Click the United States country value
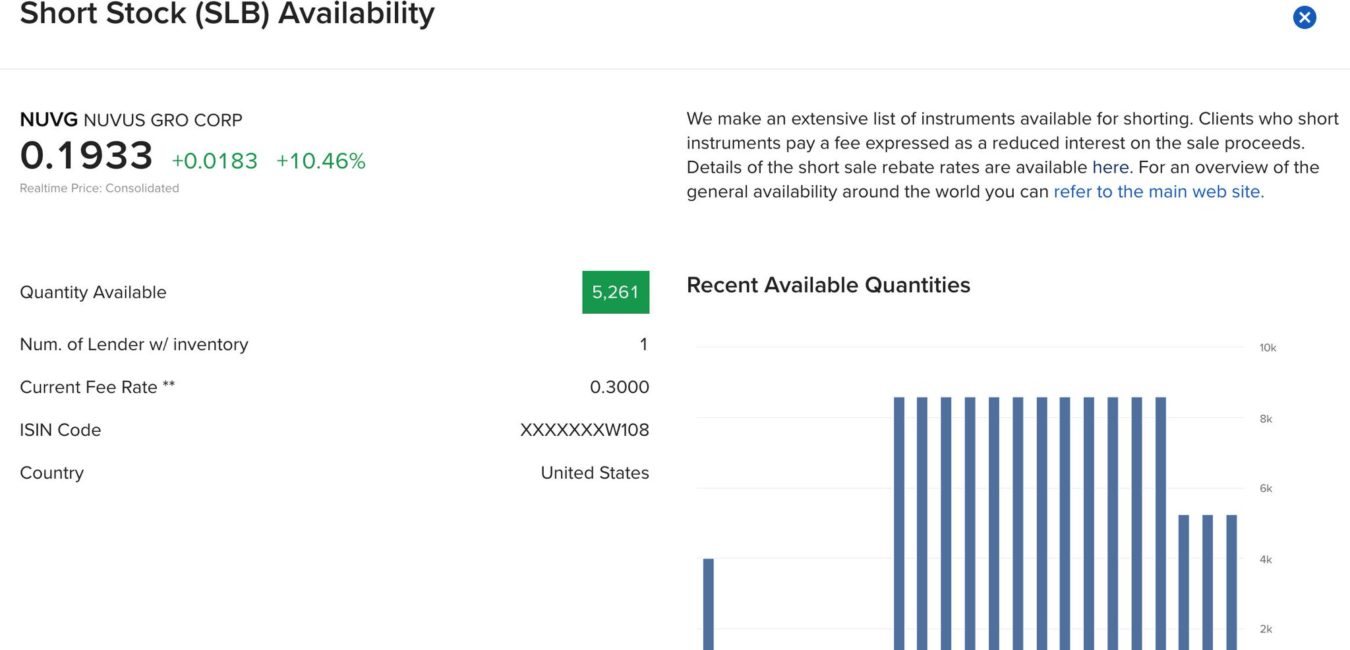The image size is (1350, 650). point(595,473)
